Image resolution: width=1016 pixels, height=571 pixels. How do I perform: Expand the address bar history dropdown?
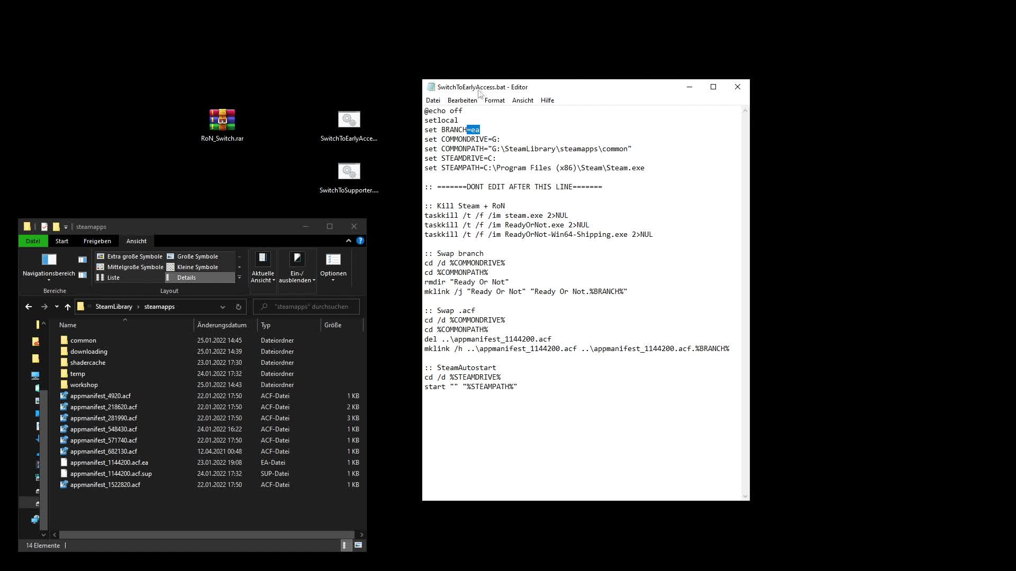pyautogui.click(x=223, y=307)
